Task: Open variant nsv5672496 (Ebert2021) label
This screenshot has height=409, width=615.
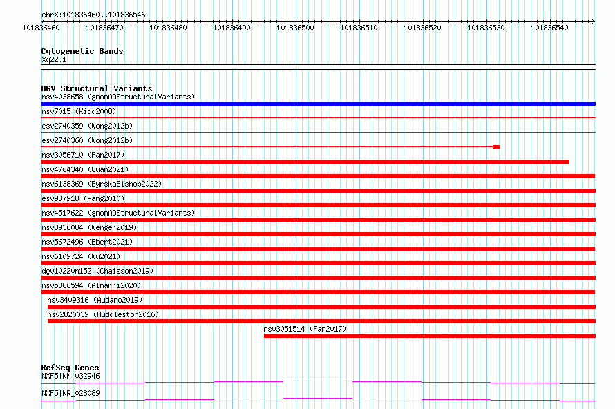Action: (87, 242)
